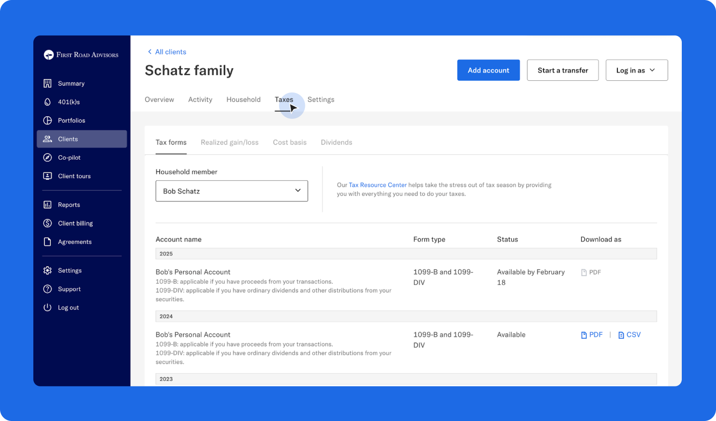Expand the Log in as dropdown
This screenshot has width=716, height=421.
click(636, 70)
